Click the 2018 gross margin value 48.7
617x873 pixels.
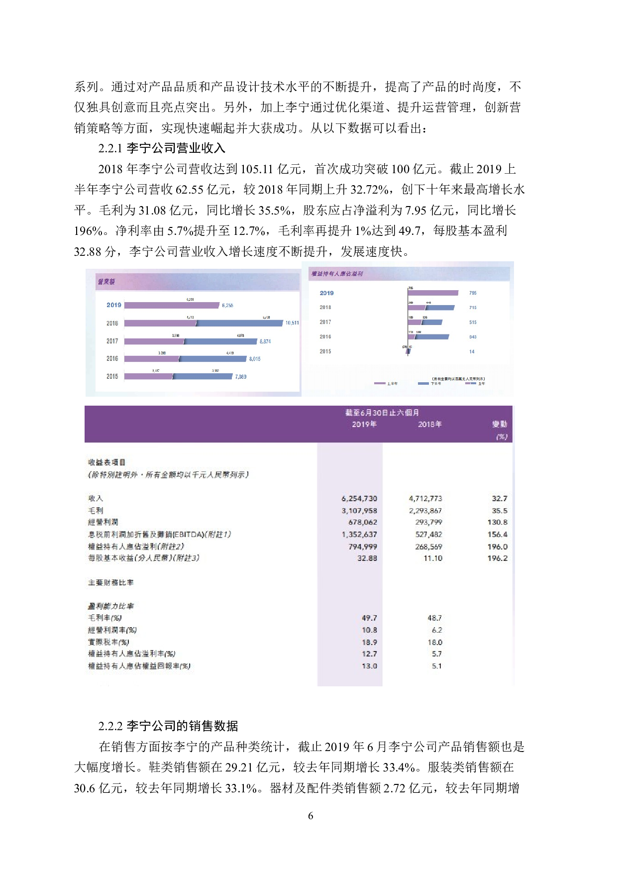(434, 618)
